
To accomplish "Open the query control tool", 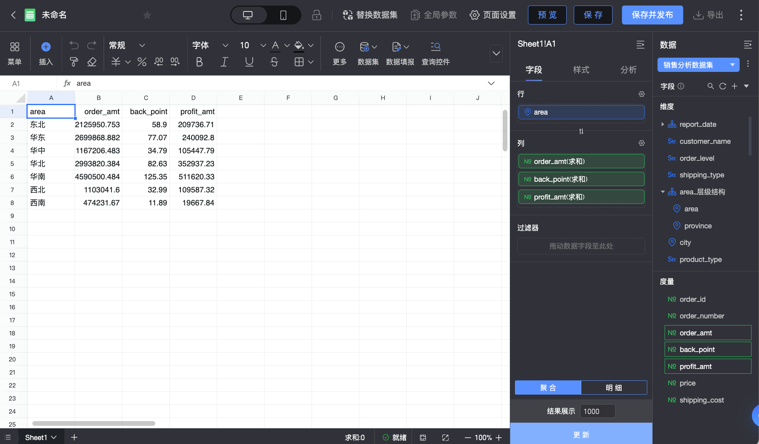I will click(436, 53).
